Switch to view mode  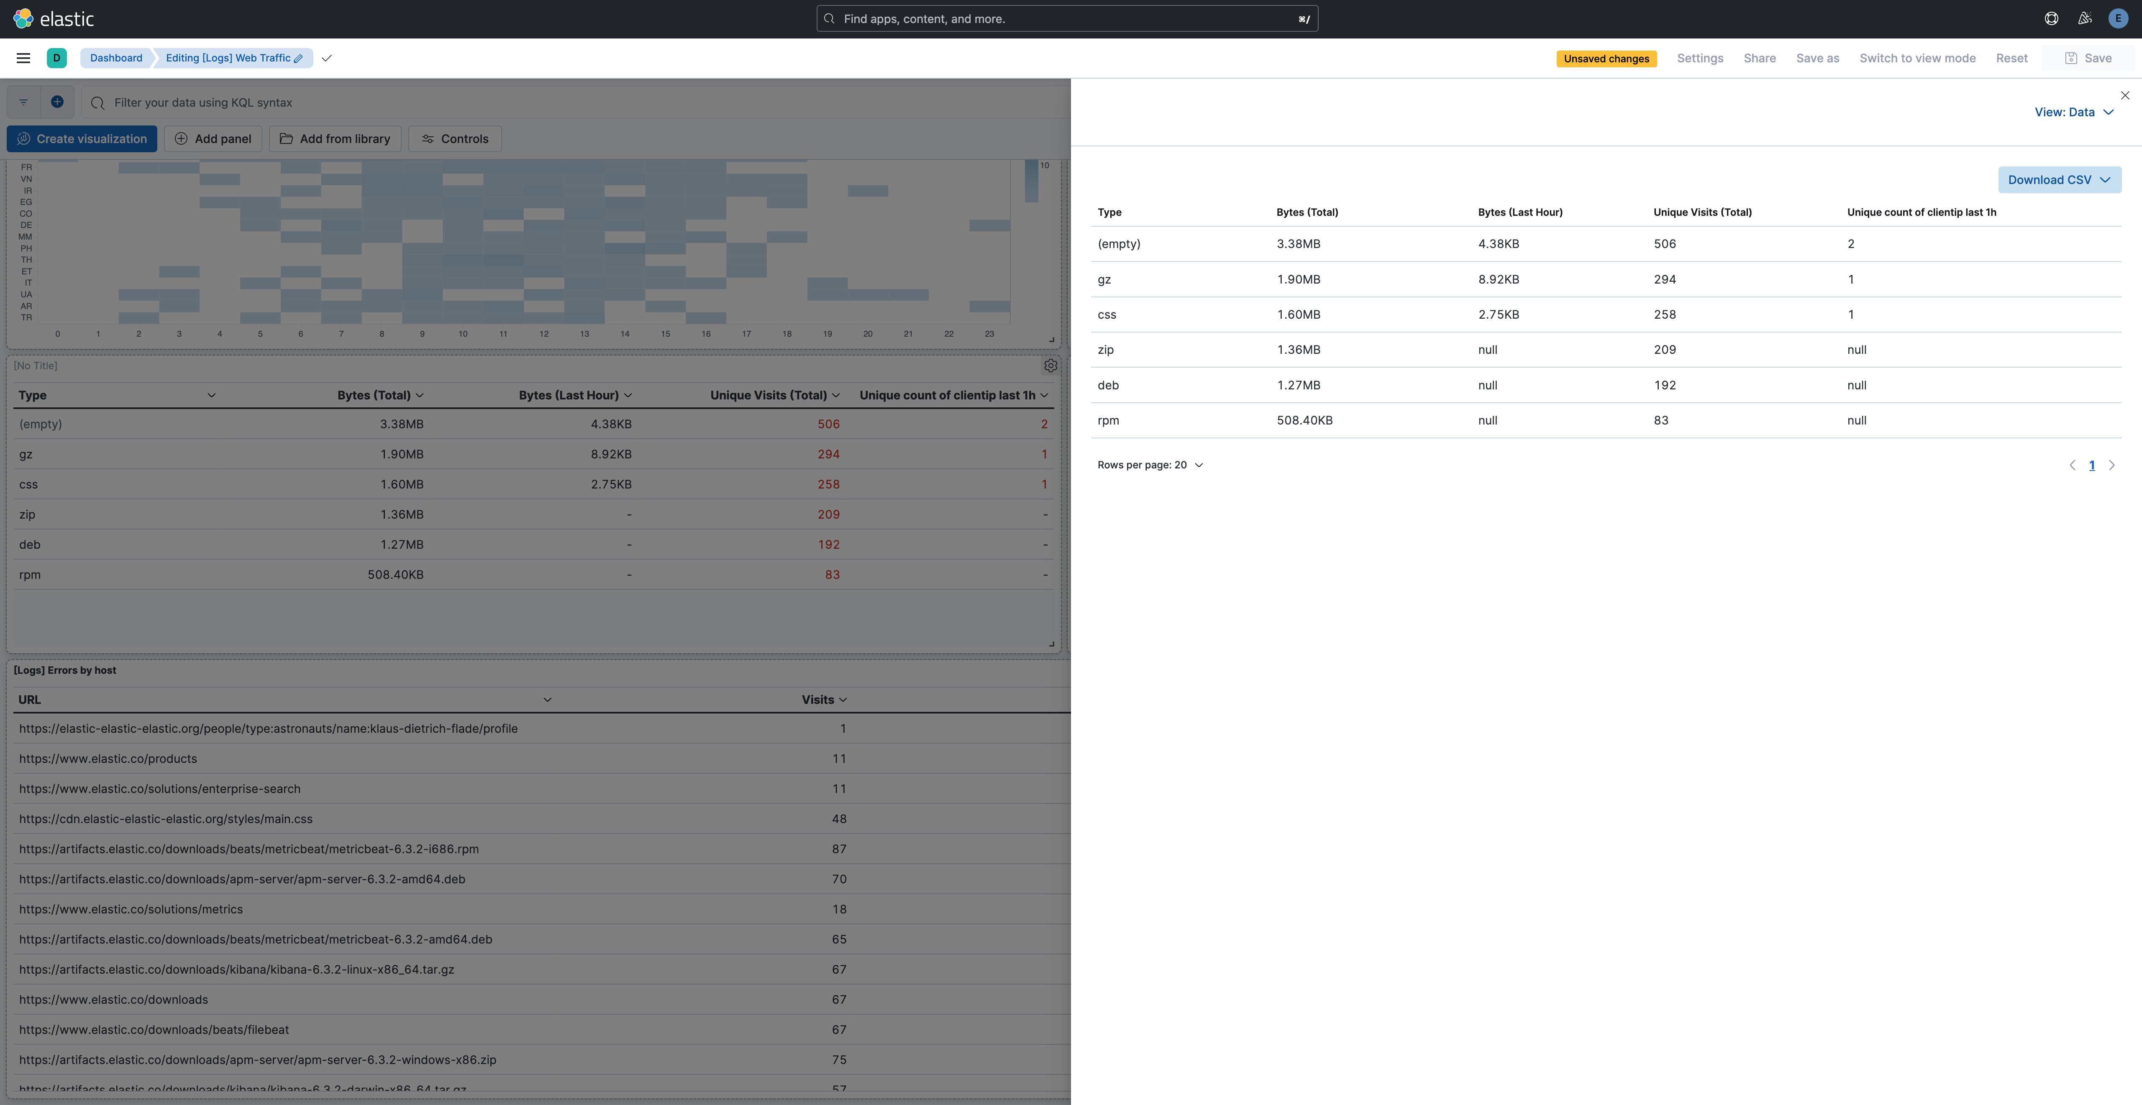pos(1918,57)
